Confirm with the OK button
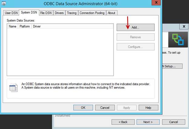 83,108
